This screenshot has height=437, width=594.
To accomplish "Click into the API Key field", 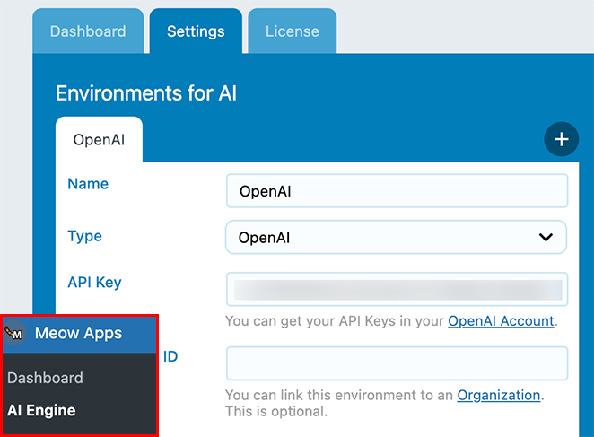I will tap(397, 289).
